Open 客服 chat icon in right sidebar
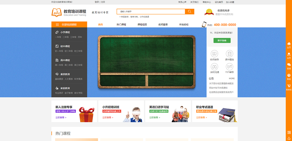Image resolution: width=292 pixels, height=141 pixels. coord(289,65)
